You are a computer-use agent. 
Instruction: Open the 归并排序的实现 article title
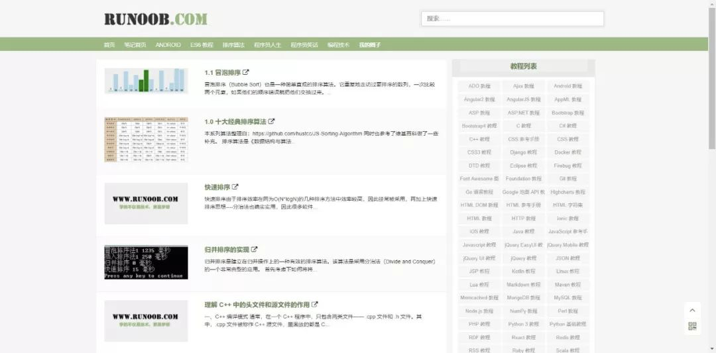(x=227, y=250)
